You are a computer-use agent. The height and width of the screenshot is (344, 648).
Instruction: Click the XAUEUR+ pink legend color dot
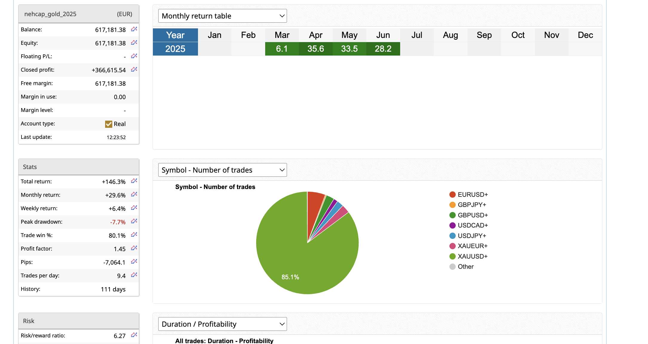(x=452, y=246)
